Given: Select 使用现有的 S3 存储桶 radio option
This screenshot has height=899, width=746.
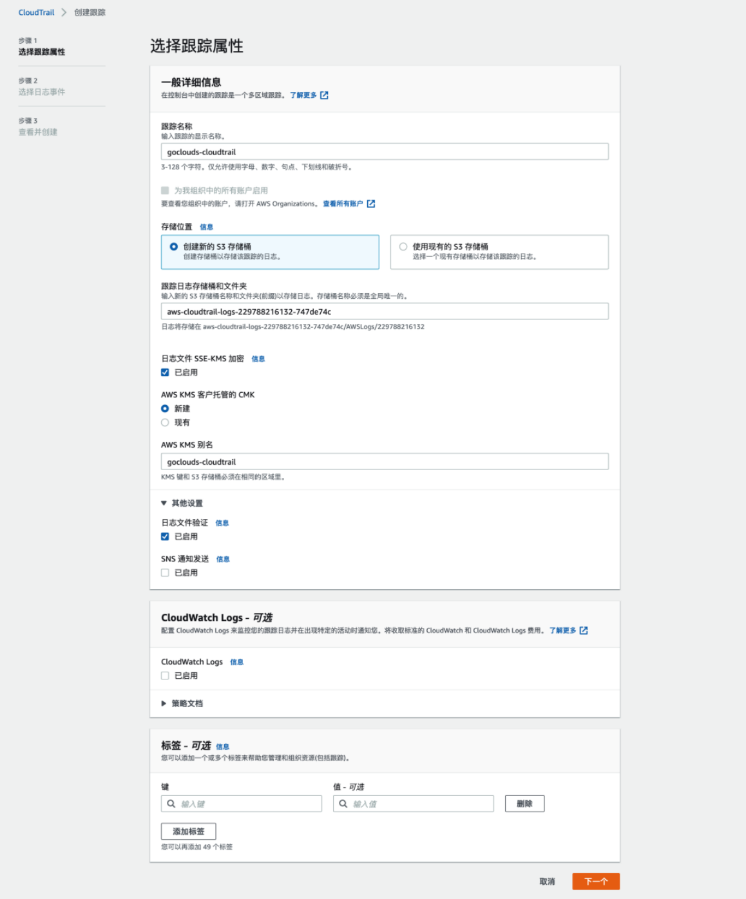Looking at the screenshot, I should point(403,247).
